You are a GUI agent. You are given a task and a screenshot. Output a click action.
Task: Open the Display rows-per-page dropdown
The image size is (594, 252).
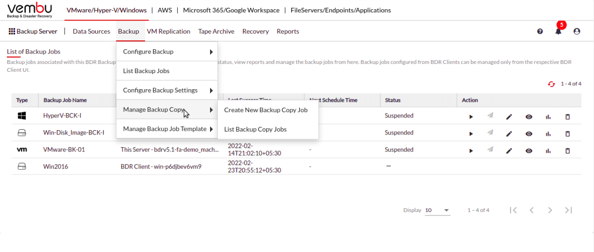coord(437,210)
